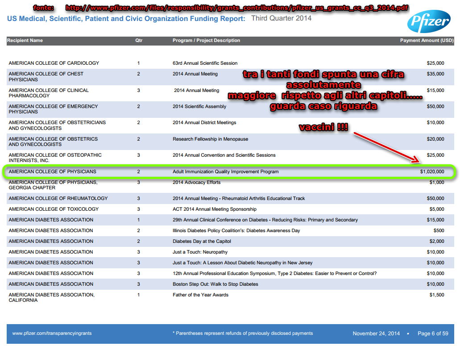Image resolution: width=460 pixels, height=346 pixels.
Task: Click the Pfizer logo
Action: (x=429, y=21)
